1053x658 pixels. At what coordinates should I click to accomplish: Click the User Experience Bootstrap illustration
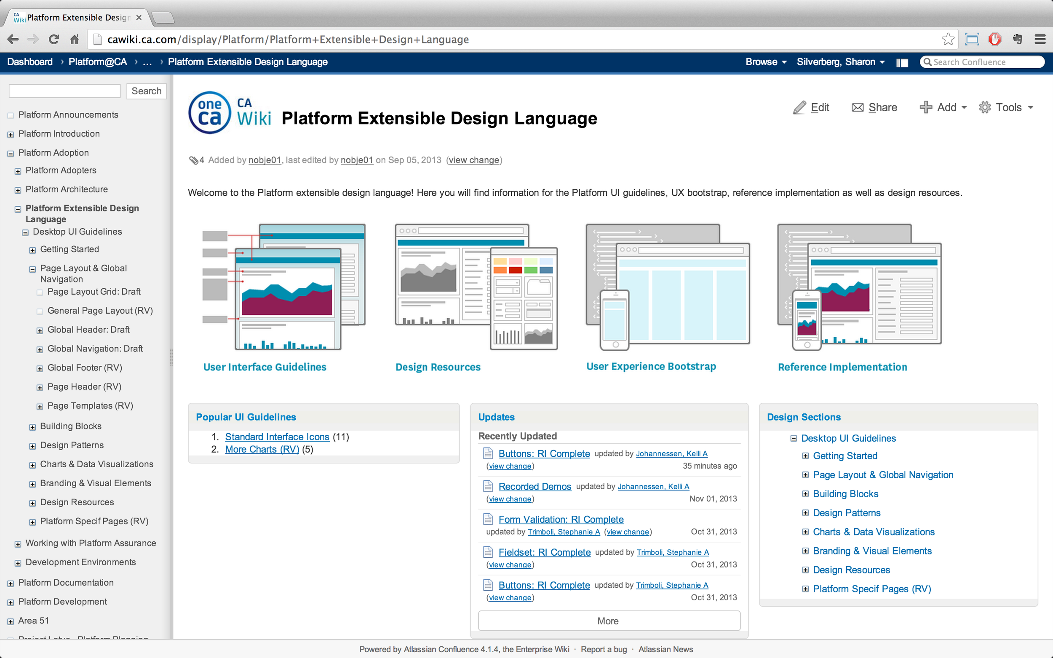tap(667, 287)
